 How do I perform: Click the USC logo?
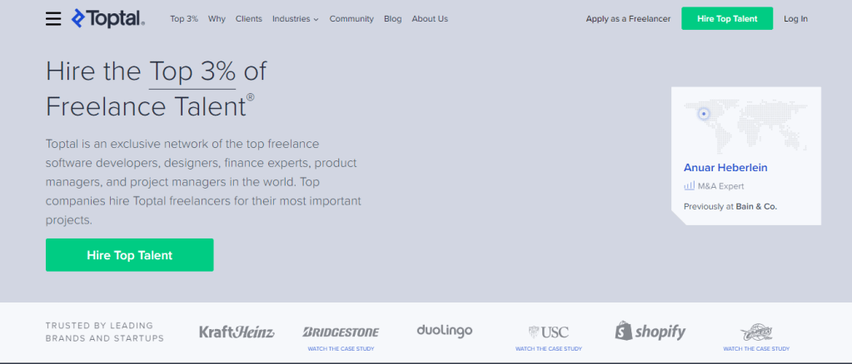coord(548,332)
